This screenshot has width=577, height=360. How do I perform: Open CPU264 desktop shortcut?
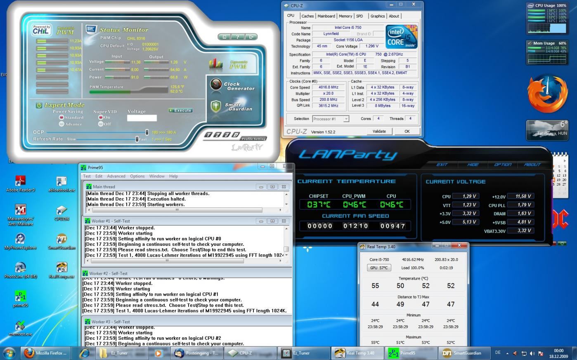tap(61, 212)
